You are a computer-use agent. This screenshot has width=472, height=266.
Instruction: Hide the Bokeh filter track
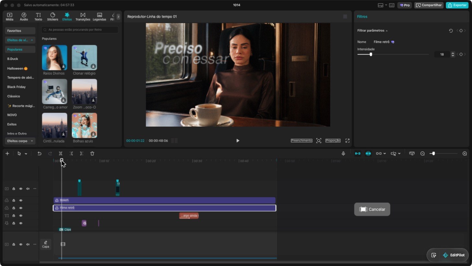click(x=21, y=200)
